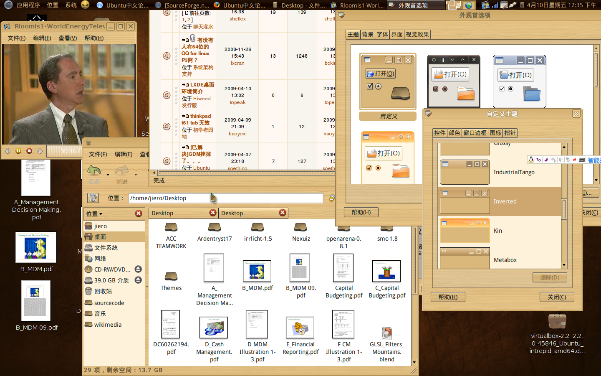Open sourcecode bookmark in sidebar
This screenshot has height=376, width=601.
point(114,303)
